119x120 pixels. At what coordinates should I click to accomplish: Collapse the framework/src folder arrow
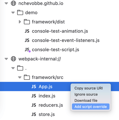point(20,77)
